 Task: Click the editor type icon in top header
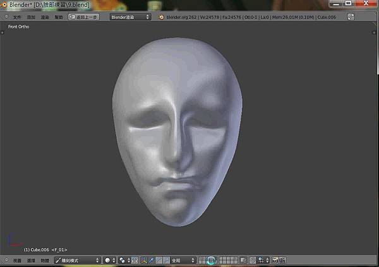click(6, 17)
